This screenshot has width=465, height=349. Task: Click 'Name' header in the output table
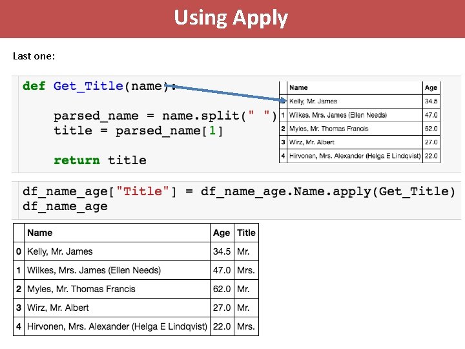point(40,233)
